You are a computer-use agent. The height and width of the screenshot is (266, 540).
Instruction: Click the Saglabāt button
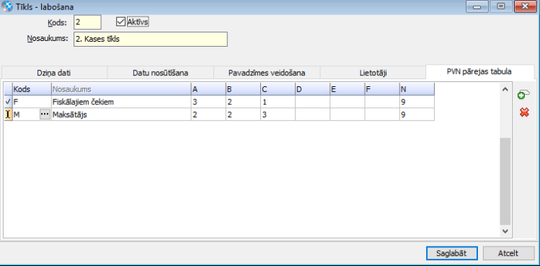click(x=451, y=253)
